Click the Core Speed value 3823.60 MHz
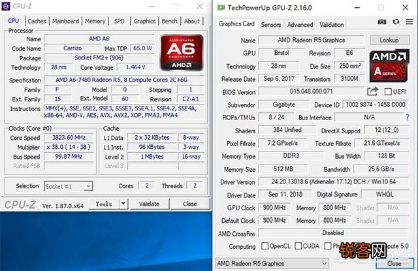Viewport: 418px width, 271px height. 69,138
